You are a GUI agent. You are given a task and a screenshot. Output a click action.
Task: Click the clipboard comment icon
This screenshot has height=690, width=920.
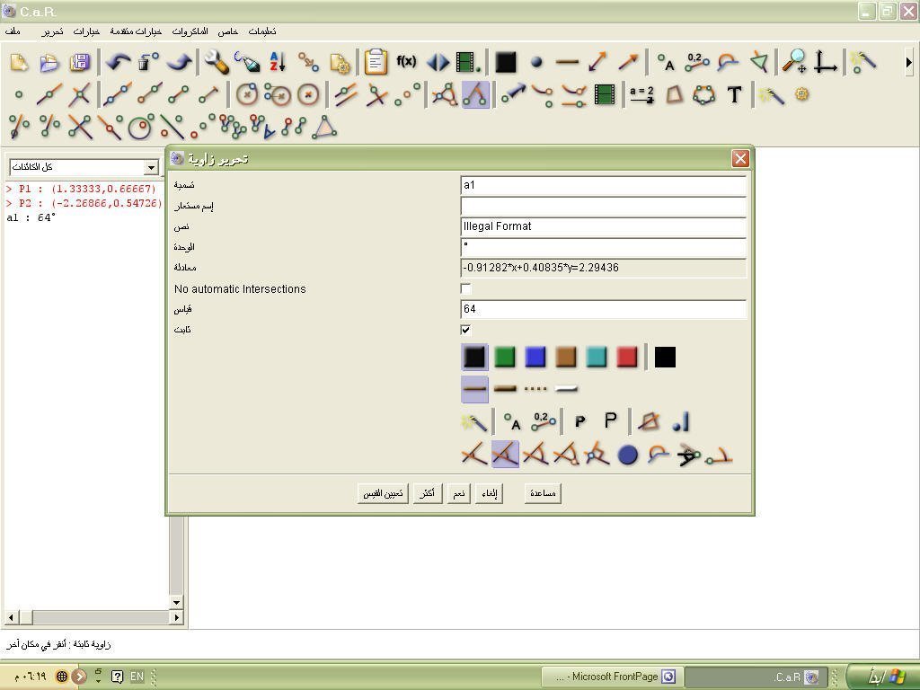point(376,62)
